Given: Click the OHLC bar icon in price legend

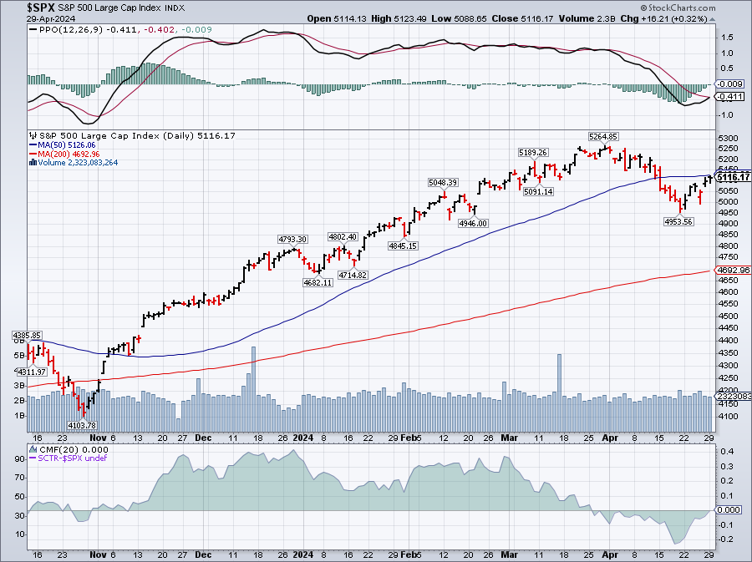Looking at the screenshot, I should coord(31,136).
